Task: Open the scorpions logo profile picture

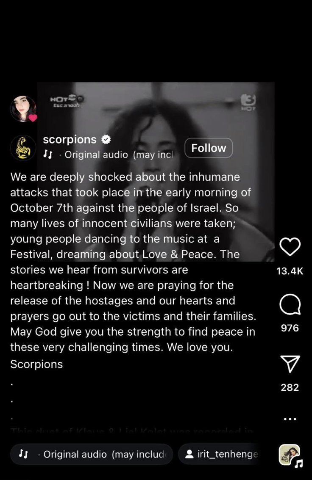Action: [x=23, y=148]
